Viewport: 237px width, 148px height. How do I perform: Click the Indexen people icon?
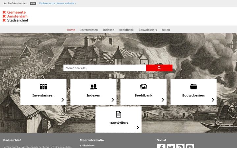click(x=93, y=87)
